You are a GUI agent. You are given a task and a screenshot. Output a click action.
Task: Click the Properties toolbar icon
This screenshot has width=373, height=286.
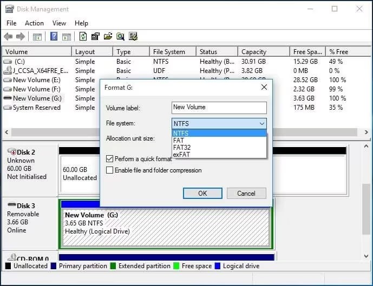95,37
